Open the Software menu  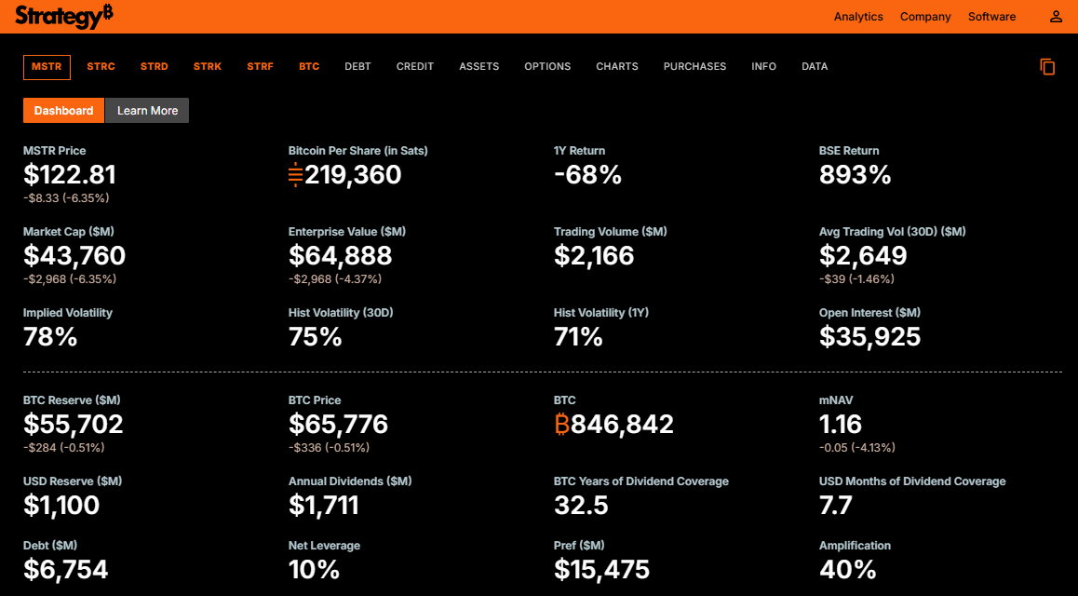[991, 17]
